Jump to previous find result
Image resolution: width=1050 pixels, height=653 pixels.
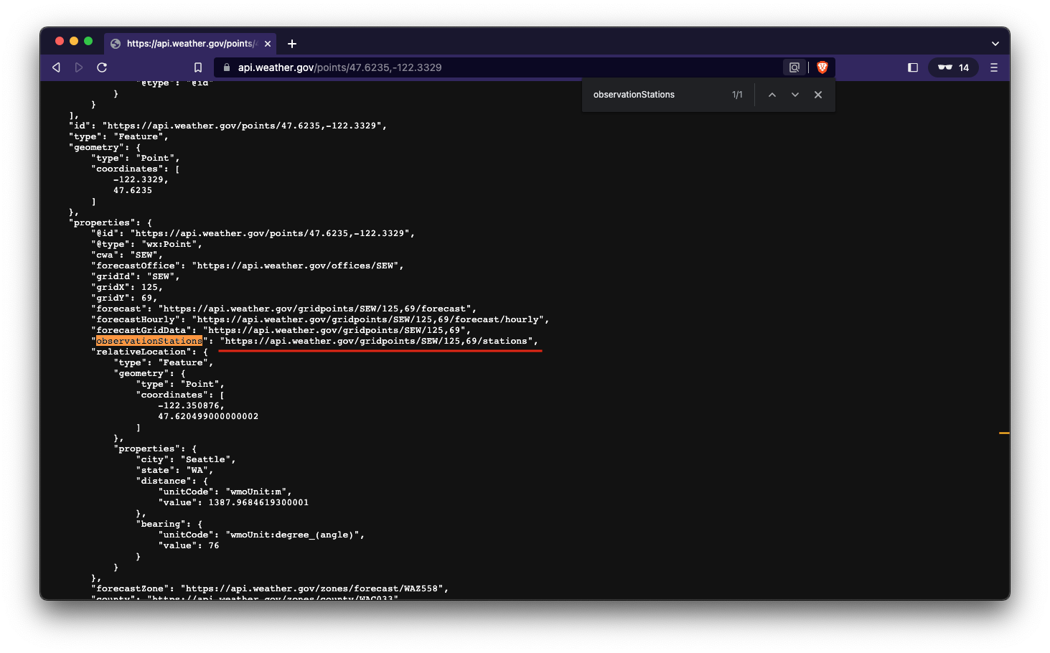pos(772,95)
